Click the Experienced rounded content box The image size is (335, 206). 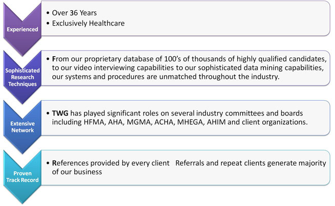[185, 18]
